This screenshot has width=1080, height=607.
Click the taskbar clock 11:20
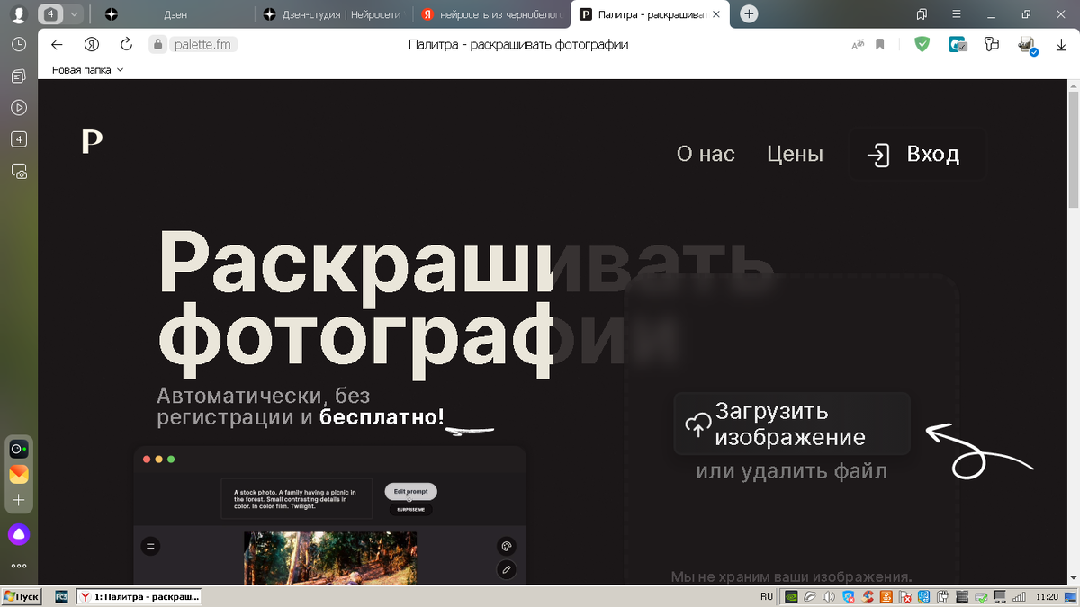click(1048, 596)
